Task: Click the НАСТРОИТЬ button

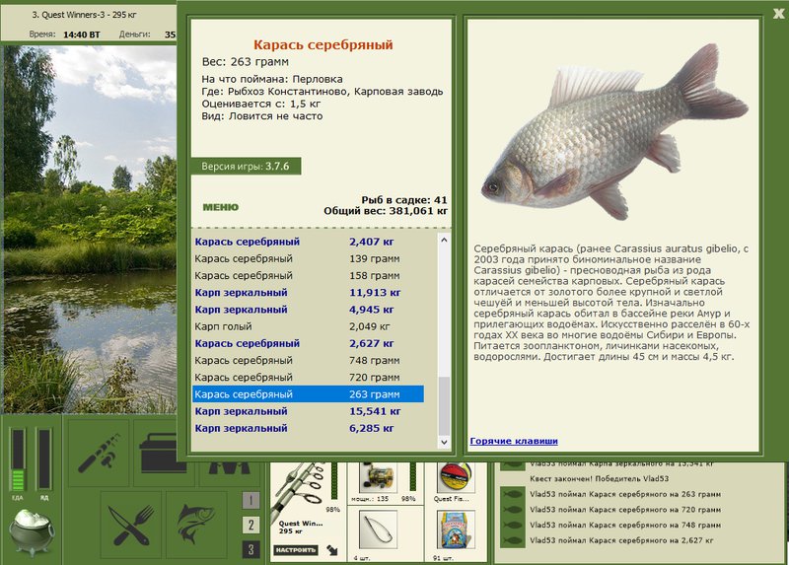Action: (296, 550)
